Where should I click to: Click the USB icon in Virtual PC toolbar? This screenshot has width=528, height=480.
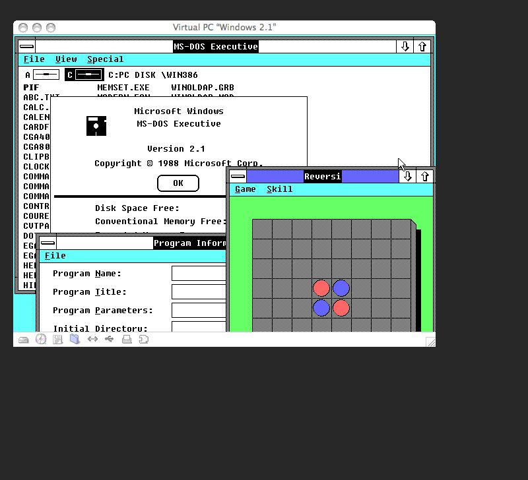coord(109,339)
